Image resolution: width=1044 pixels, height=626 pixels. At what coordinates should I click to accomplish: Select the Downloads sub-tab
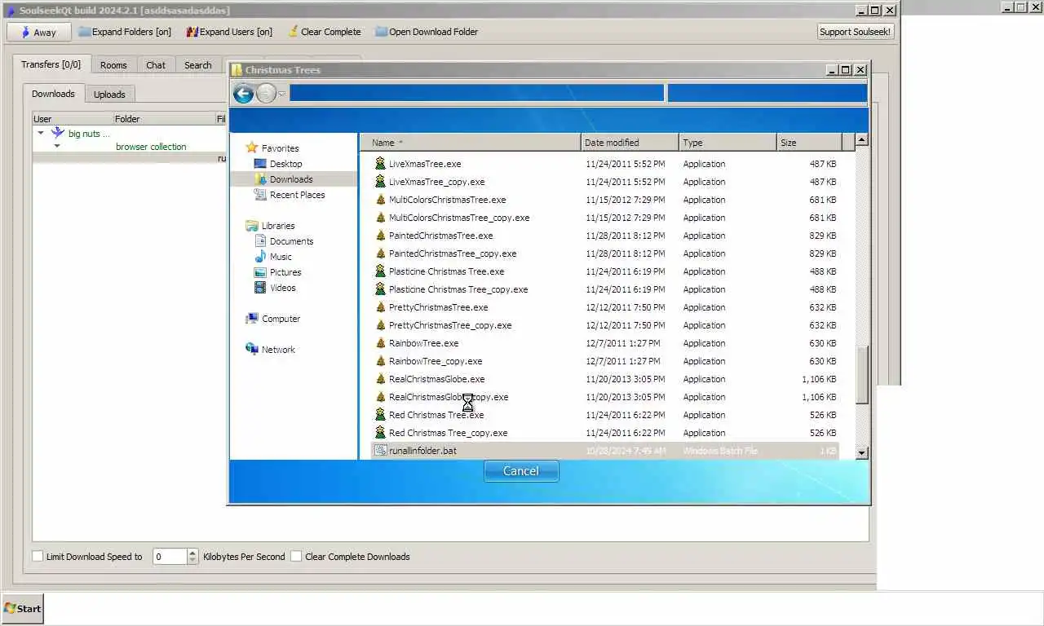pos(53,94)
